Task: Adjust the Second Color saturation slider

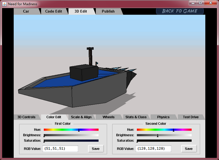Action: [x=164, y=141]
